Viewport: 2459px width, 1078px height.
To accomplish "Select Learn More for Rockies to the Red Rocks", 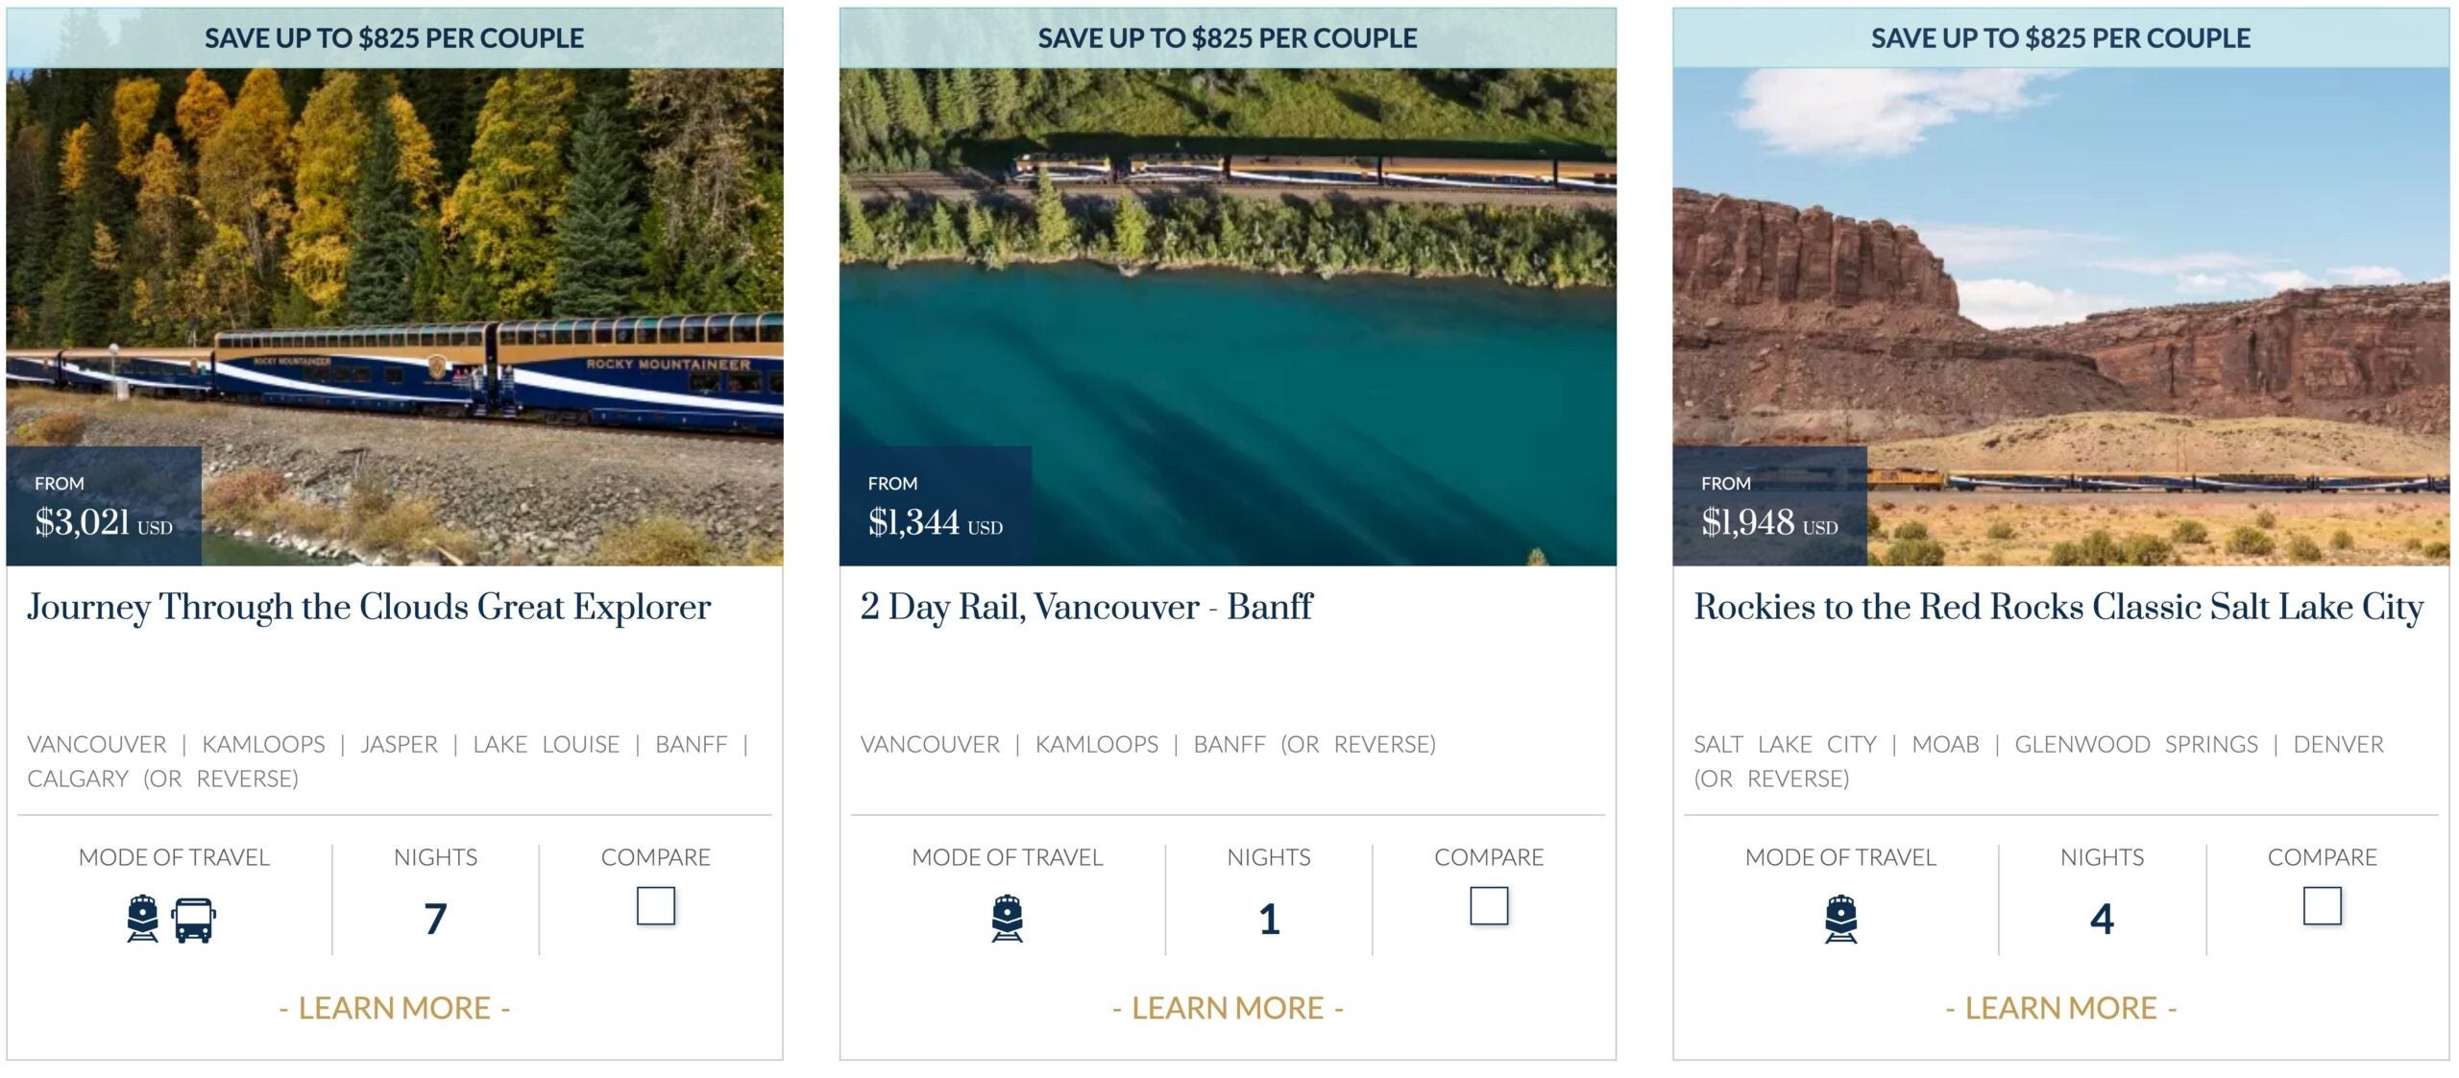I will (2060, 1008).
